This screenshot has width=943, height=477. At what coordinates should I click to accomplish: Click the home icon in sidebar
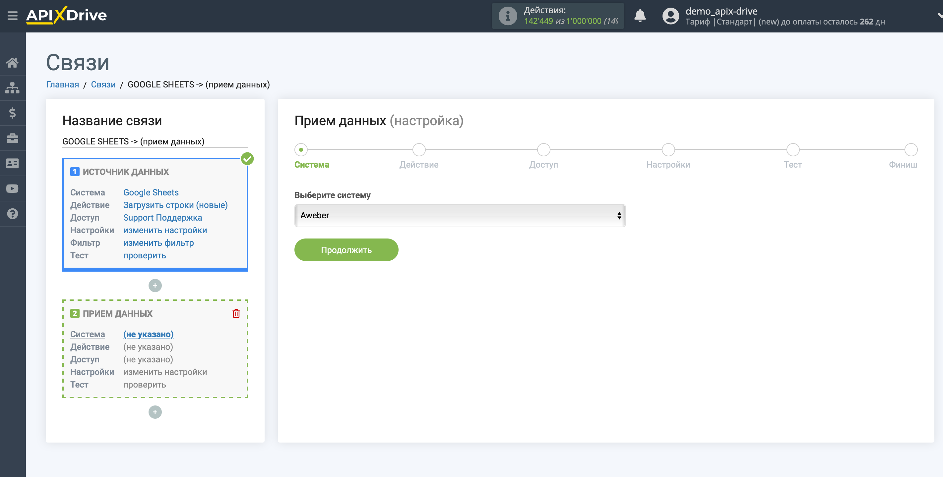coord(13,63)
